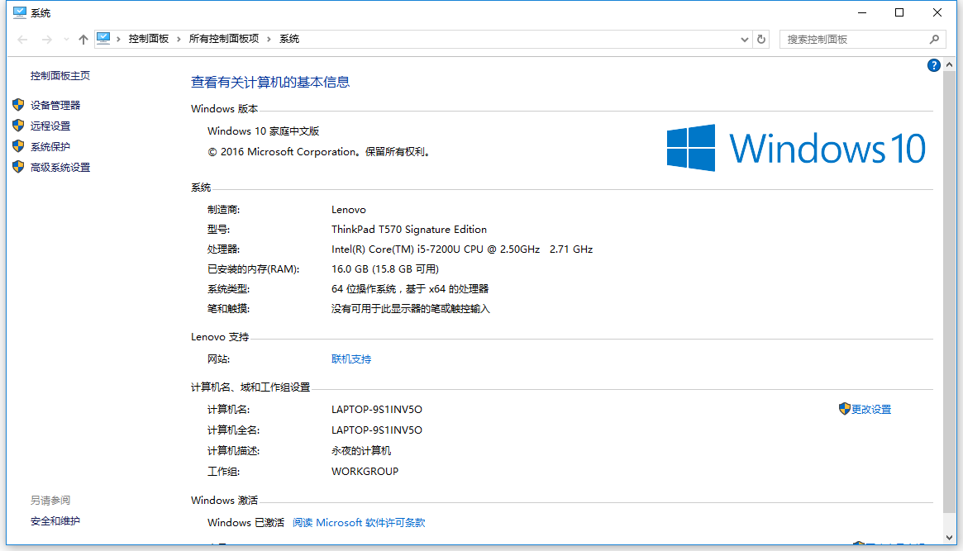Refresh the page with the refresh icon
The image size is (963, 551).
click(761, 38)
